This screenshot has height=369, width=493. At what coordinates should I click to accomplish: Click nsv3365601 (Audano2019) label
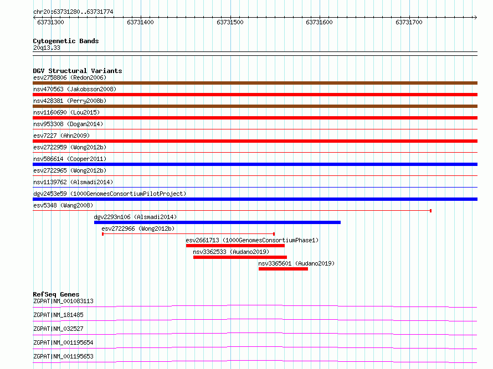coord(296,263)
